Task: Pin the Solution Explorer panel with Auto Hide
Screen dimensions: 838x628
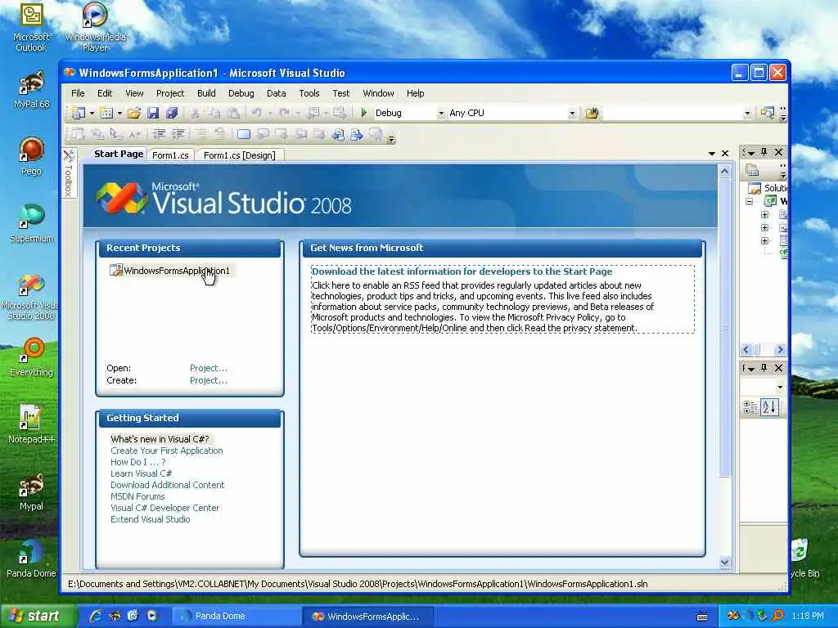Action: point(764,152)
